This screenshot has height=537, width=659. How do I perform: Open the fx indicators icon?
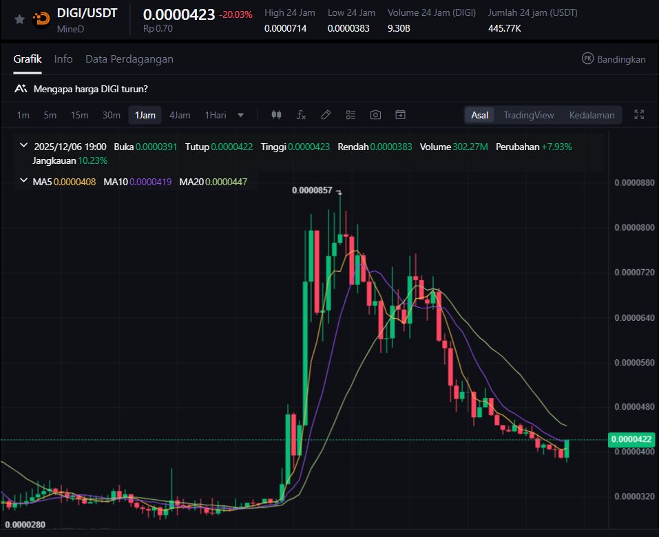pyautogui.click(x=301, y=115)
